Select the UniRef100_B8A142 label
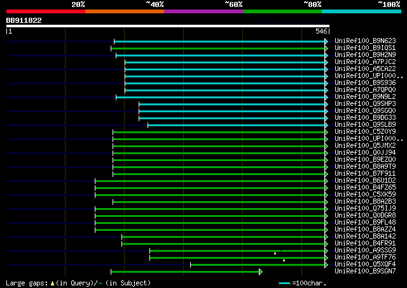Viewport: 407px width, 288px height. (365, 237)
